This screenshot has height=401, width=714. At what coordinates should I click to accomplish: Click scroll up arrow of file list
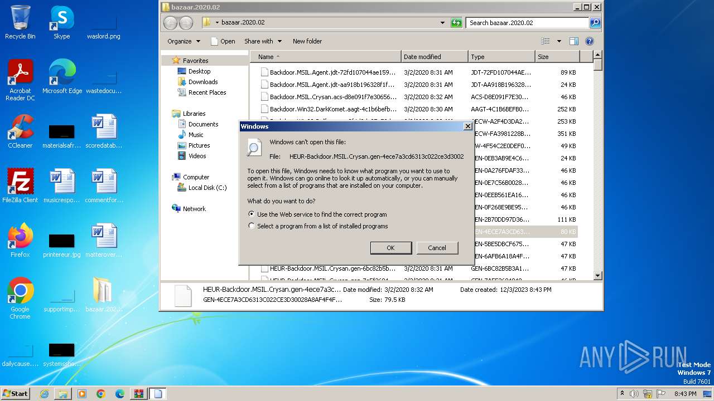pos(597,55)
